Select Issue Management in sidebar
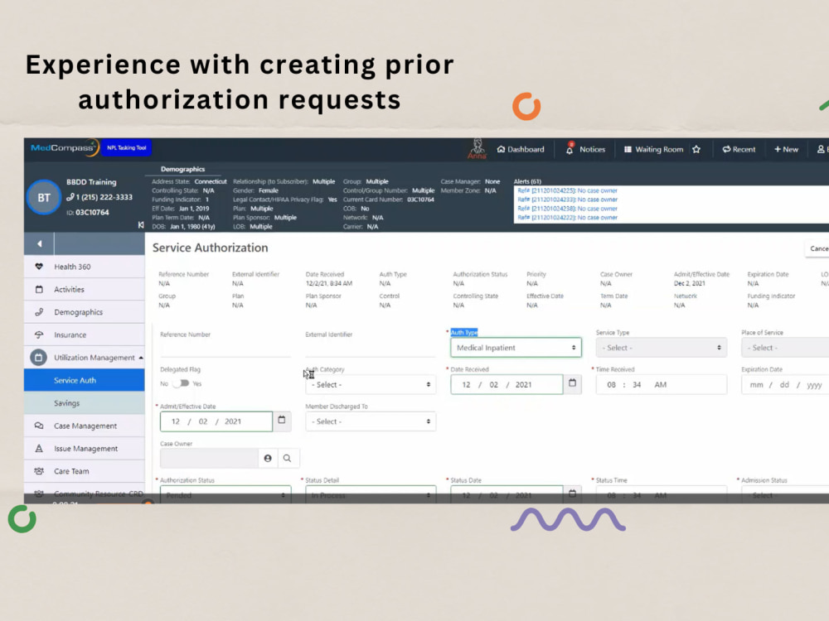Viewport: 829px width, 621px height. 84,448
